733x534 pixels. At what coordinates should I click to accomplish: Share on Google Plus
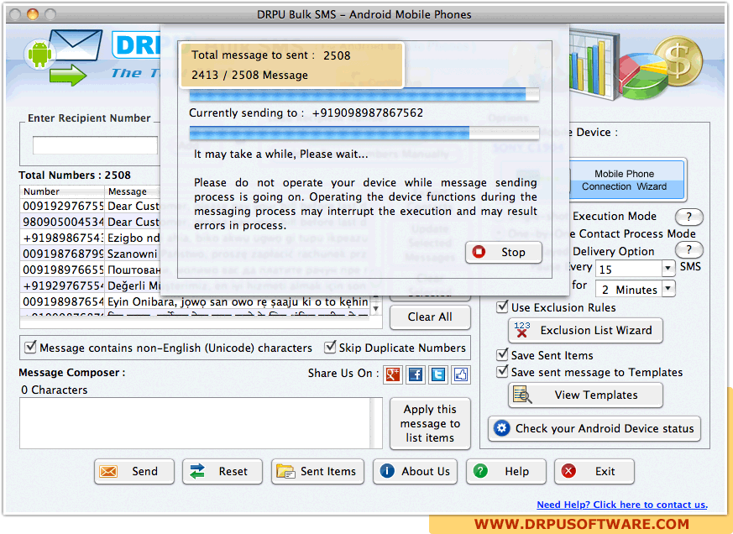[x=393, y=374]
